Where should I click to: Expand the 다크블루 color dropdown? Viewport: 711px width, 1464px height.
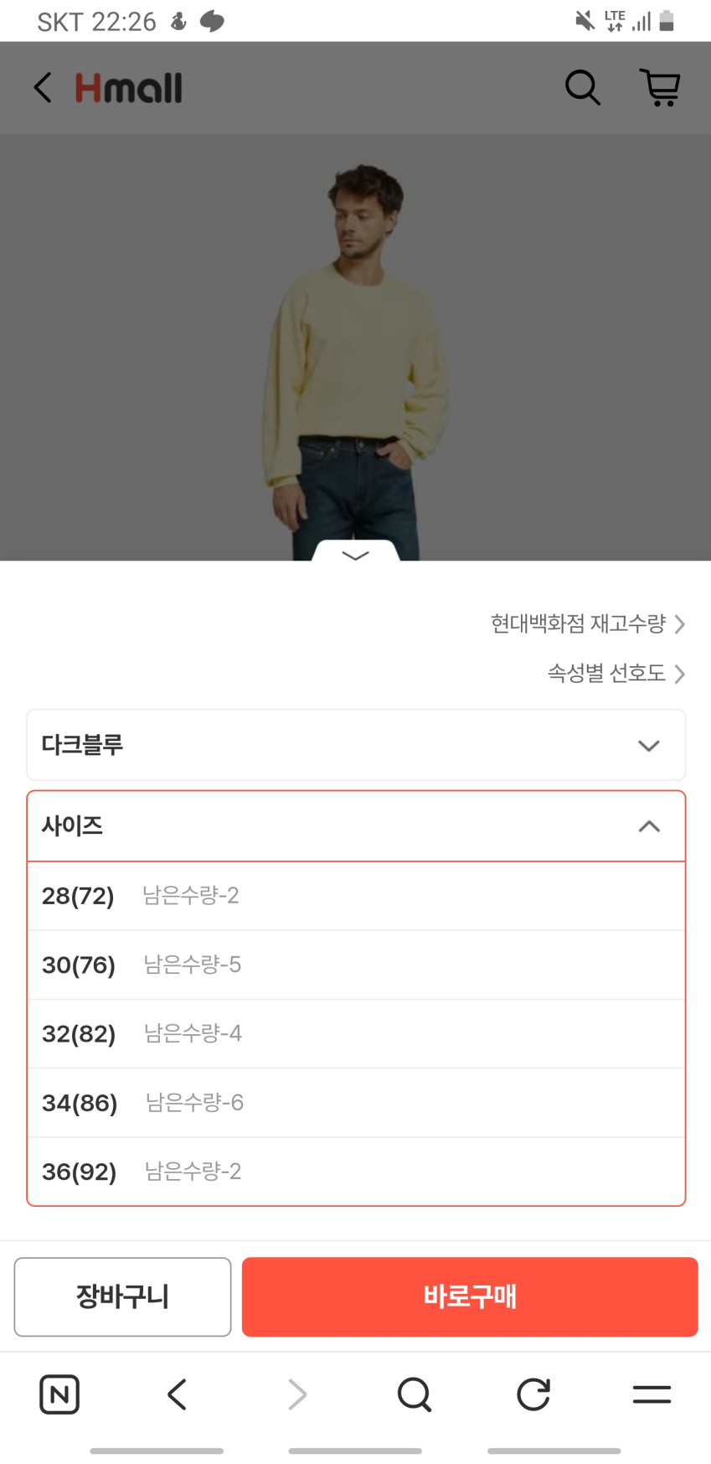pos(356,745)
